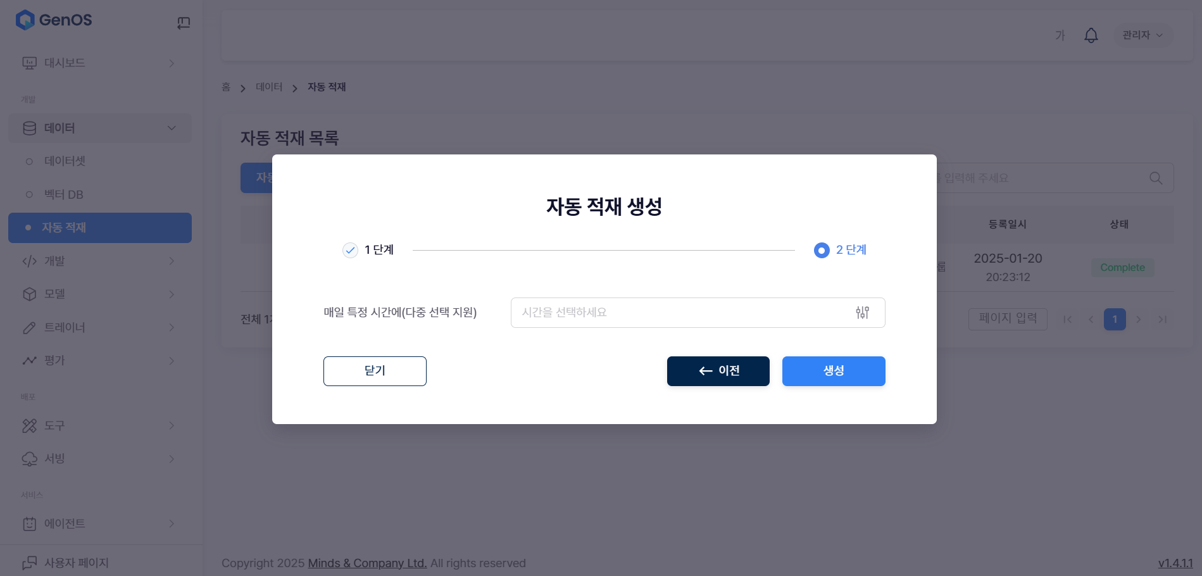Click the search magnifier icon
Screen dimensions: 1202x576
pyautogui.click(x=1155, y=178)
